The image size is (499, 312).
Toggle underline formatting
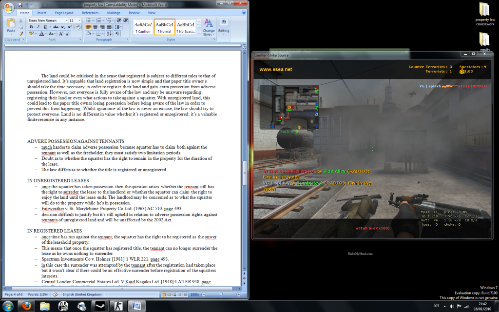click(x=45, y=27)
